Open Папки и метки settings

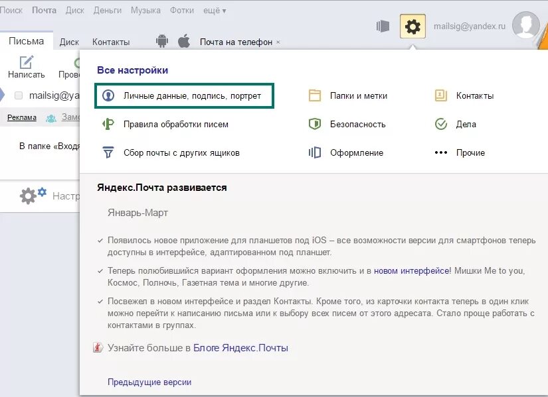pos(359,96)
